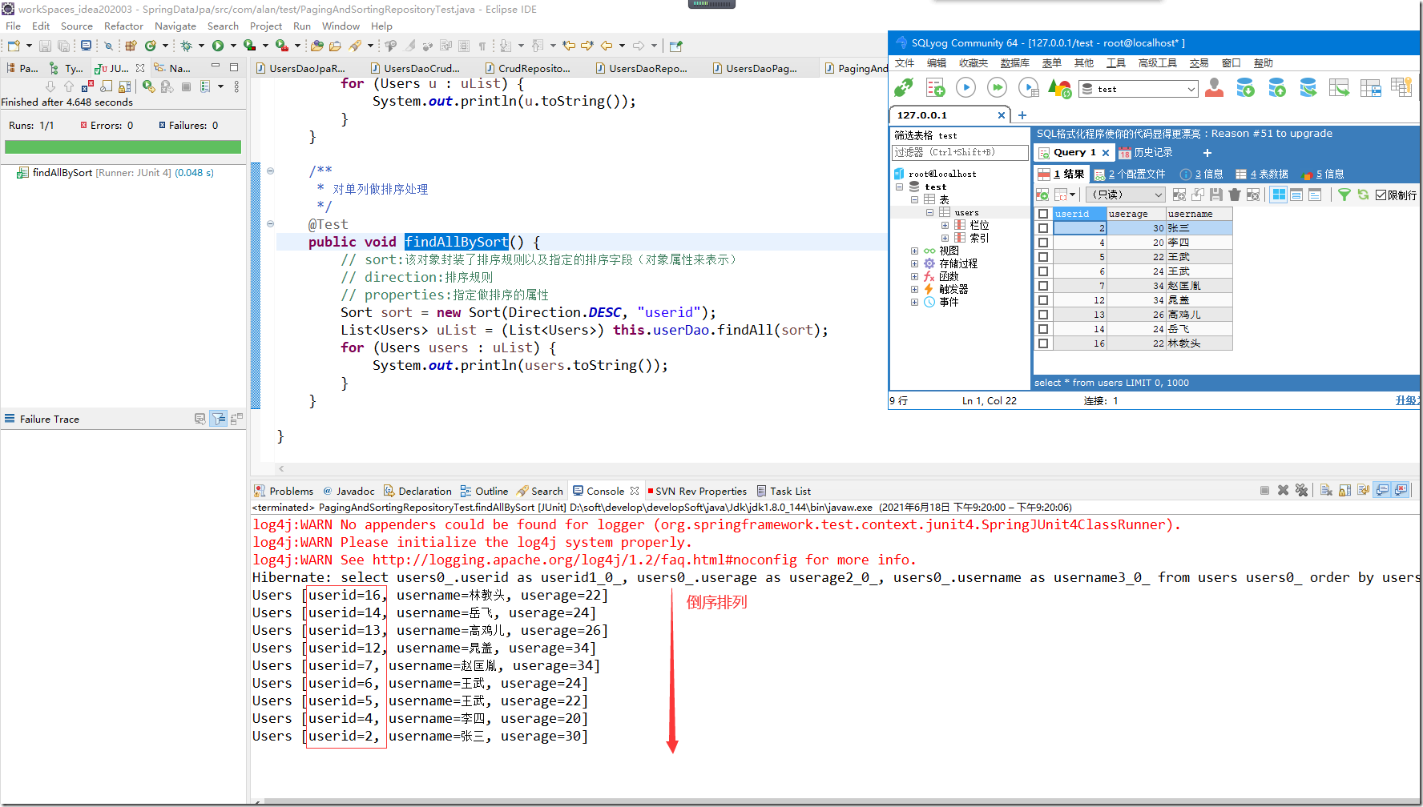Click SQLyog new connection plug icon

pos(904,87)
